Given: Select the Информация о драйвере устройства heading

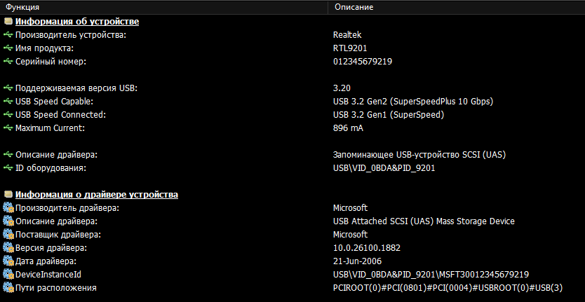Looking at the screenshot, I should [96, 195].
